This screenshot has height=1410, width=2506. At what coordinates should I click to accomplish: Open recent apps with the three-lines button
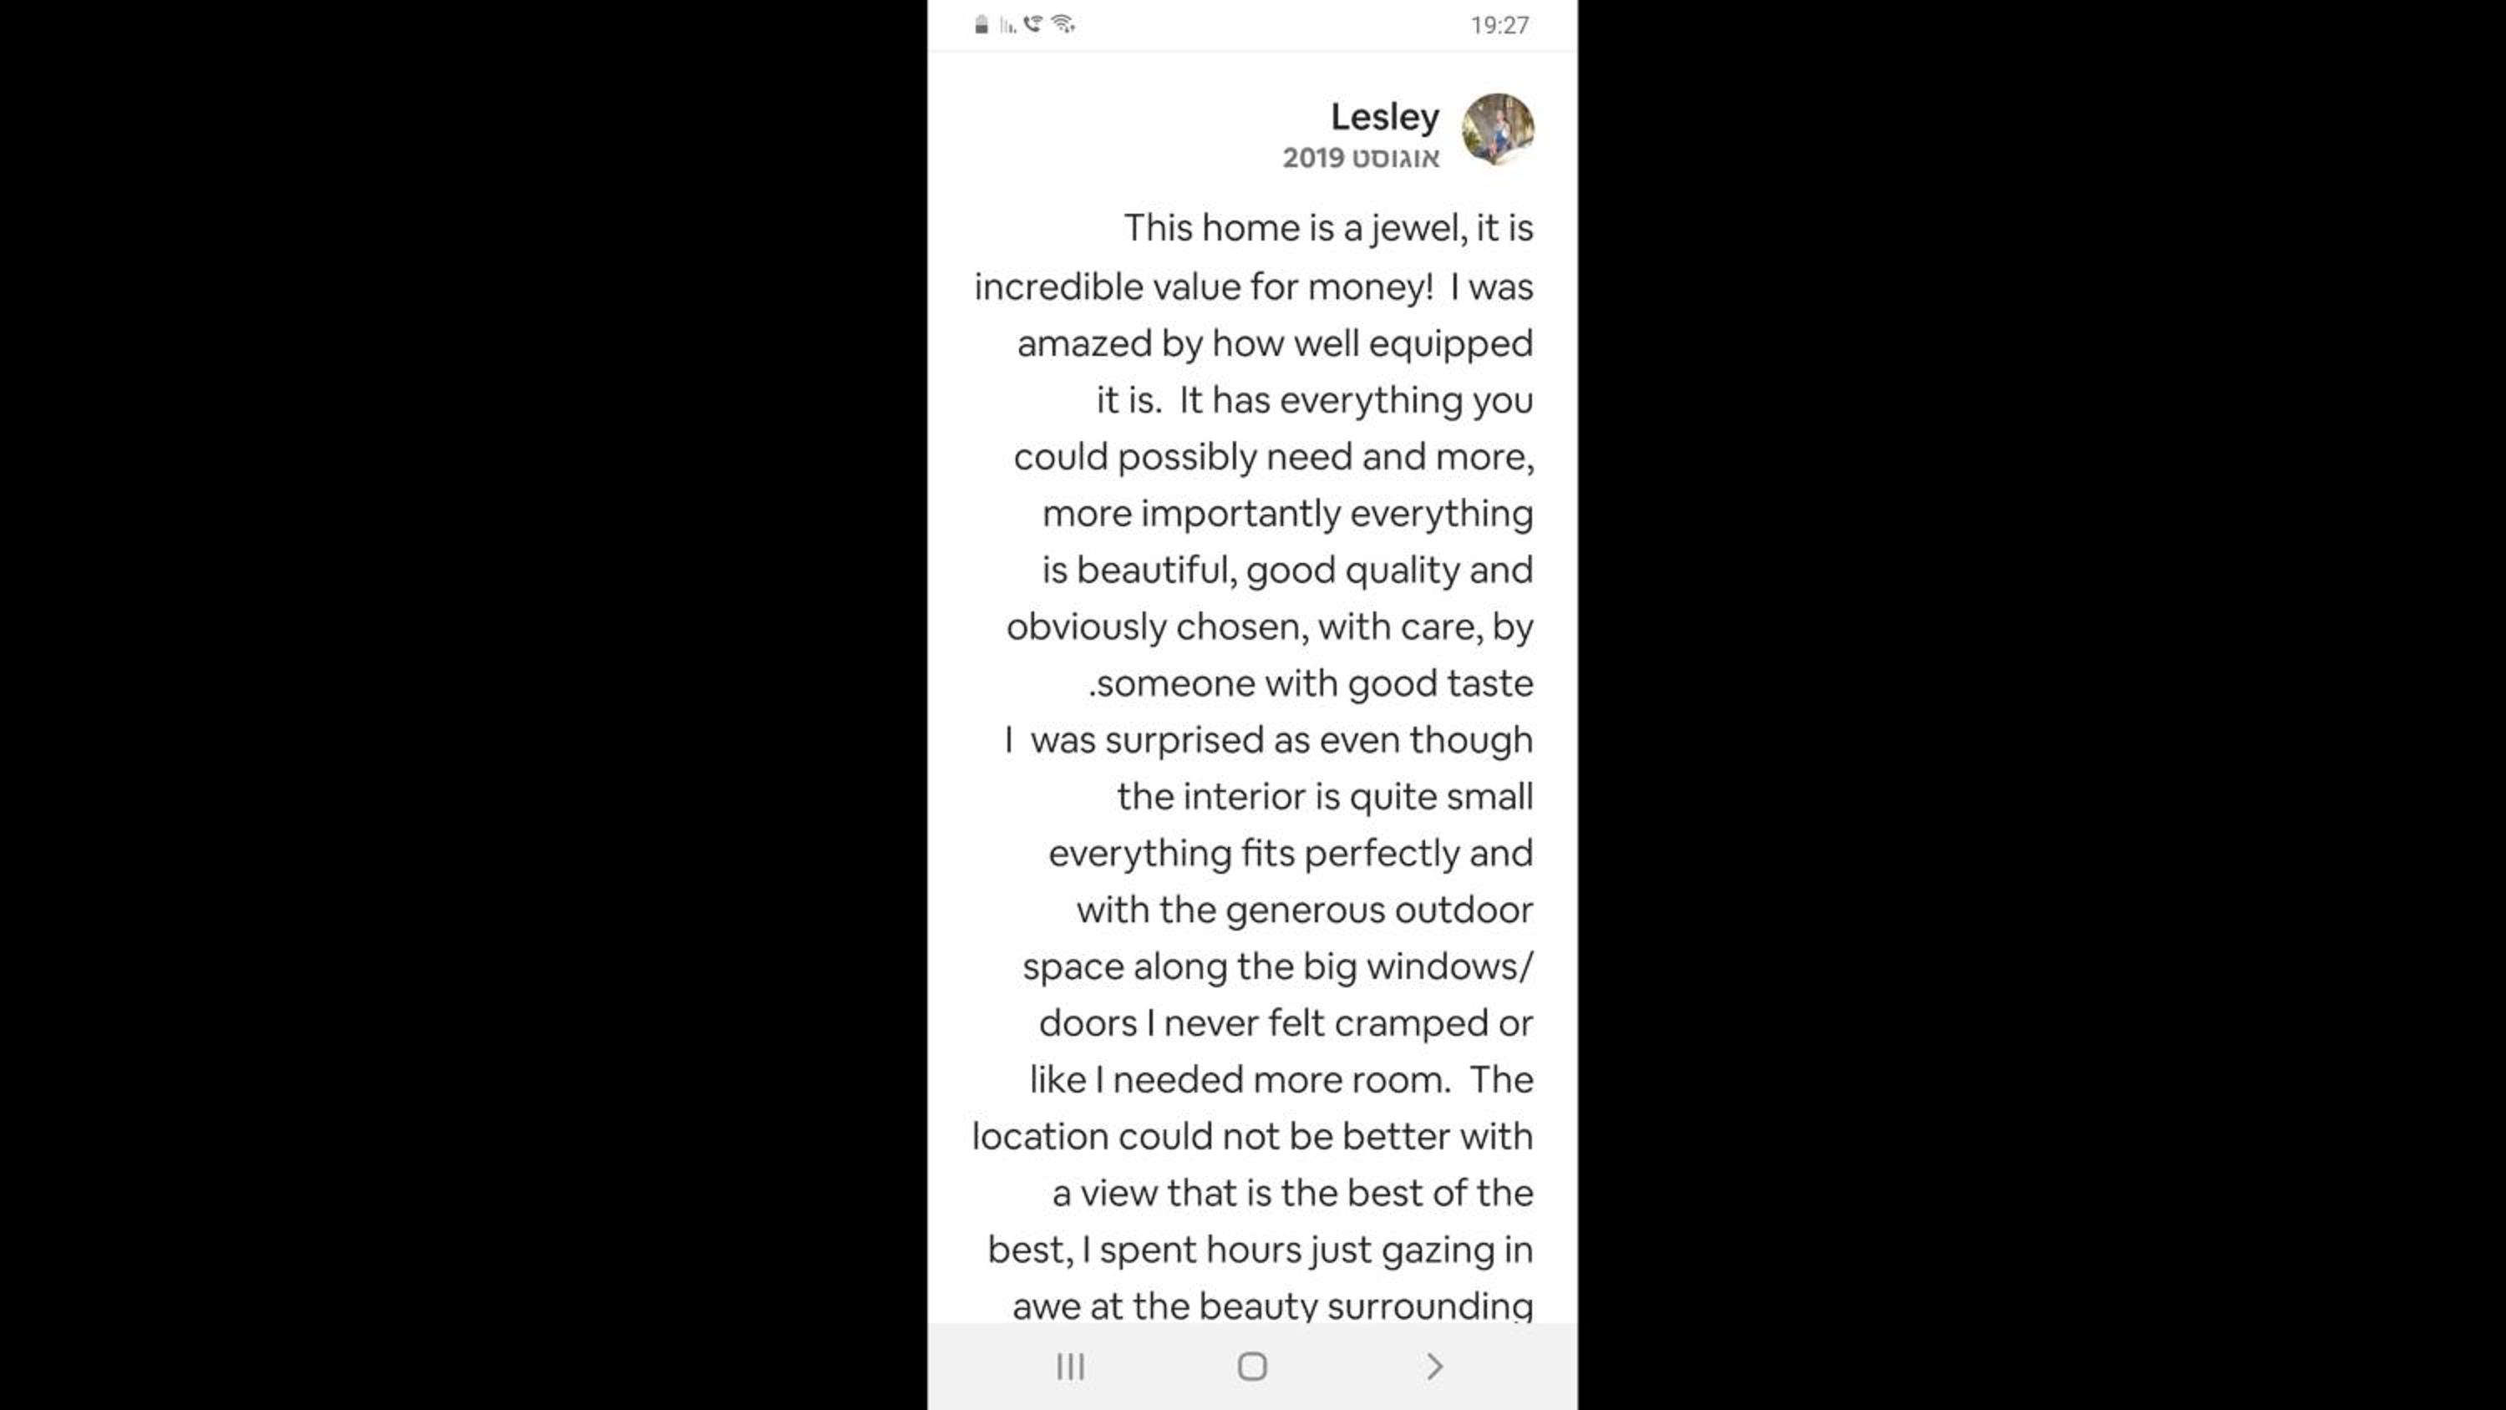click(1070, 1367)
